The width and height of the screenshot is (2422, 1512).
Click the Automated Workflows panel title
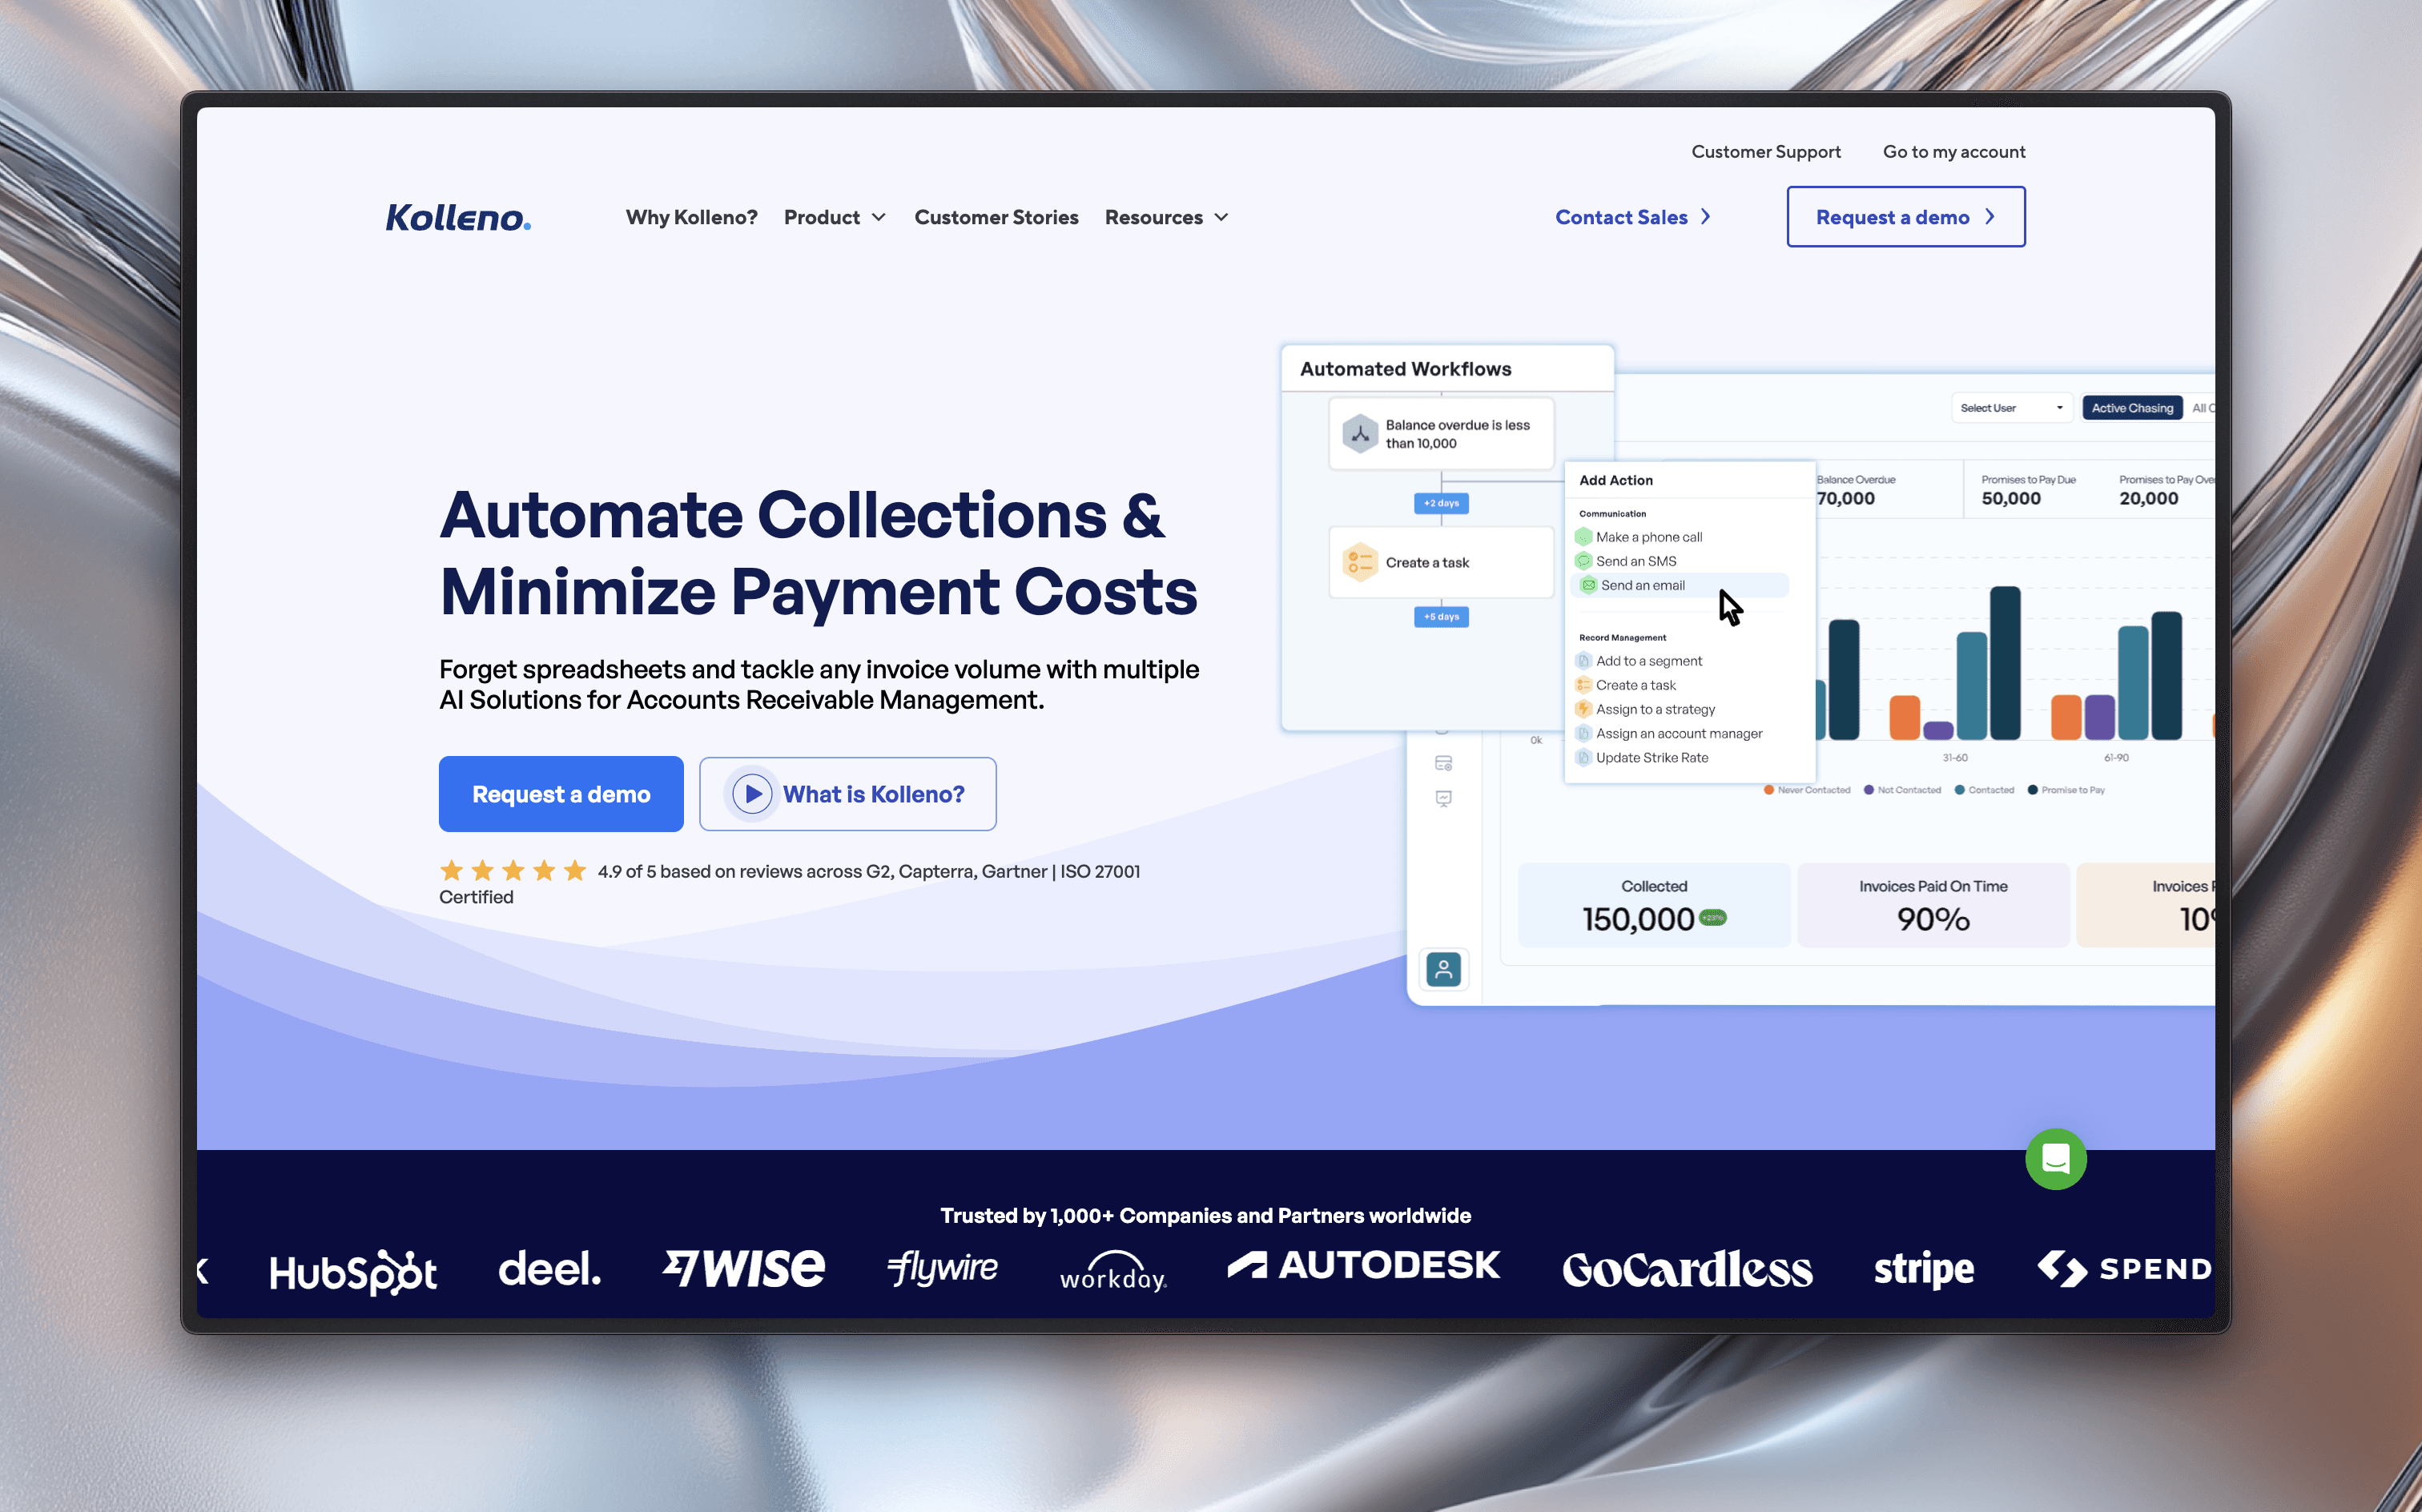coord(1405,369)
